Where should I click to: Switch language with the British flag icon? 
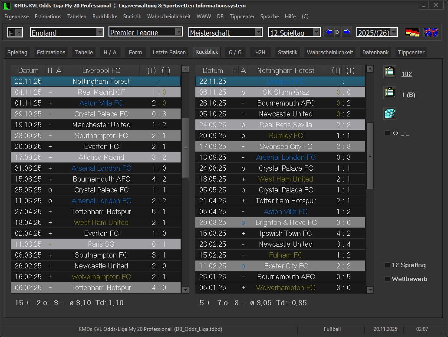pos(431,33)
